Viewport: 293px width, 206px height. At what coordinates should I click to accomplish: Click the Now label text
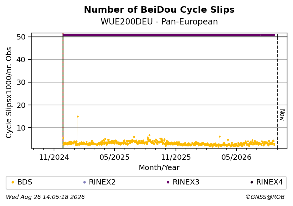[x=283, y=115]
